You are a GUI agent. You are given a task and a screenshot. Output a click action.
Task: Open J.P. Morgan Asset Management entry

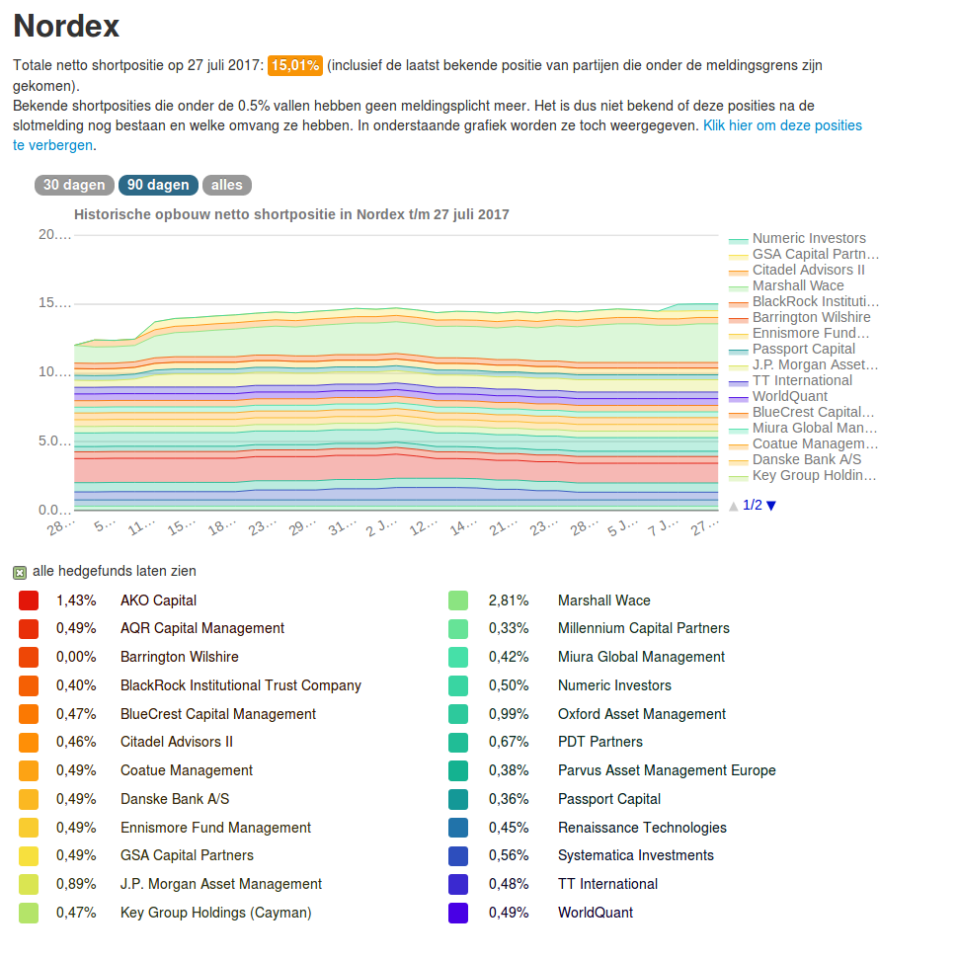[x=221, y=884]
